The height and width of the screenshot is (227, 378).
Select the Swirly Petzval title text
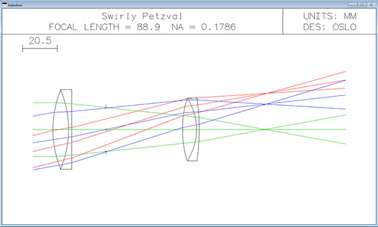pyautogui.click(x=142, y=16)
